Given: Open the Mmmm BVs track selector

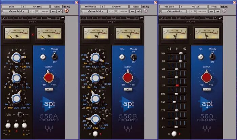Looking at the screenshot, I should pyautogui.click(x=90, y=7).
